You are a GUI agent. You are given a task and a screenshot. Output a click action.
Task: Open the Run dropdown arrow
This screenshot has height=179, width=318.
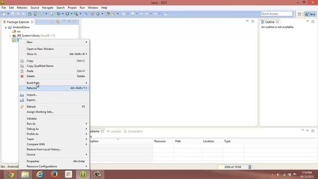pos(72,14)
